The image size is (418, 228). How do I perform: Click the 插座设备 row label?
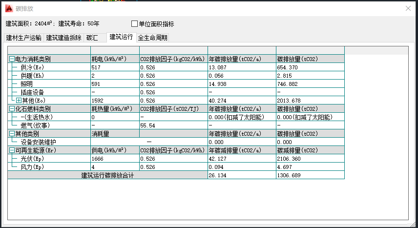(32, 92)
